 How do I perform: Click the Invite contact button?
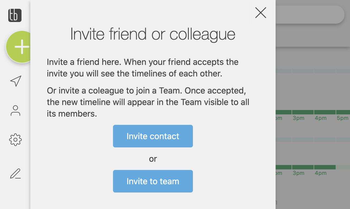tap(153, 136)
